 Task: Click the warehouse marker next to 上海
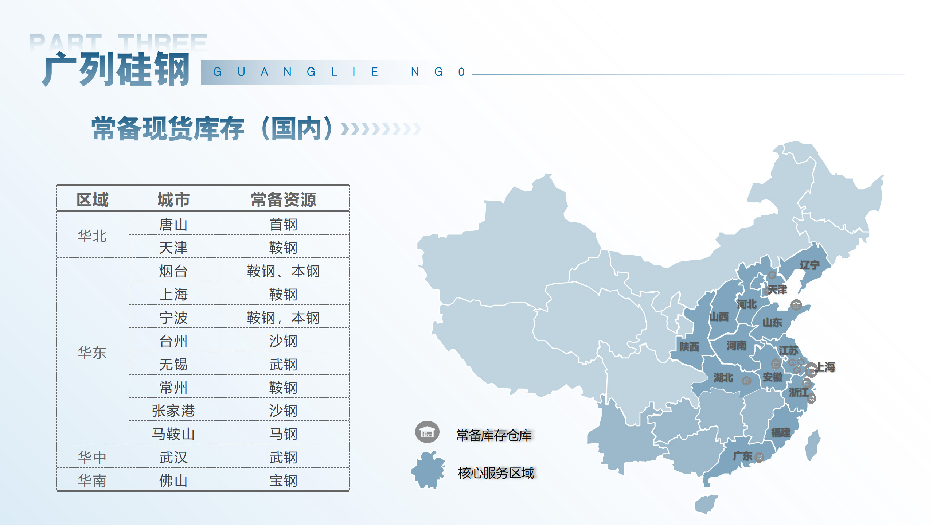coord(811,370)
